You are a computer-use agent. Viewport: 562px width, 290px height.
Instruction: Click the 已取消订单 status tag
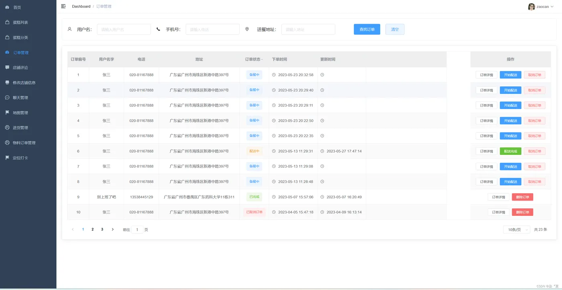coord(255,212)
